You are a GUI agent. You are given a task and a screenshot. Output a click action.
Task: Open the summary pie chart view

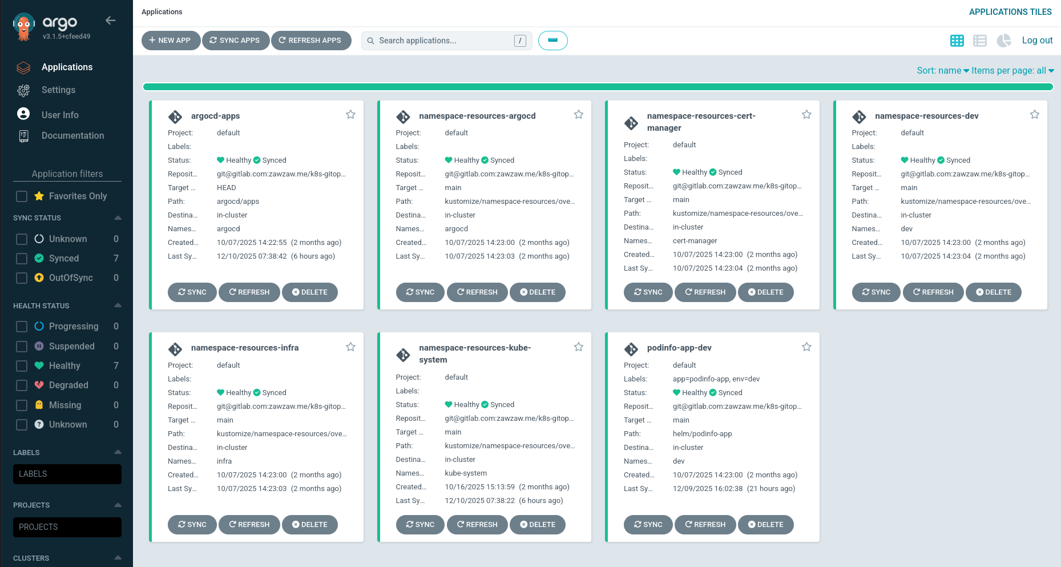pos(1003,41)
